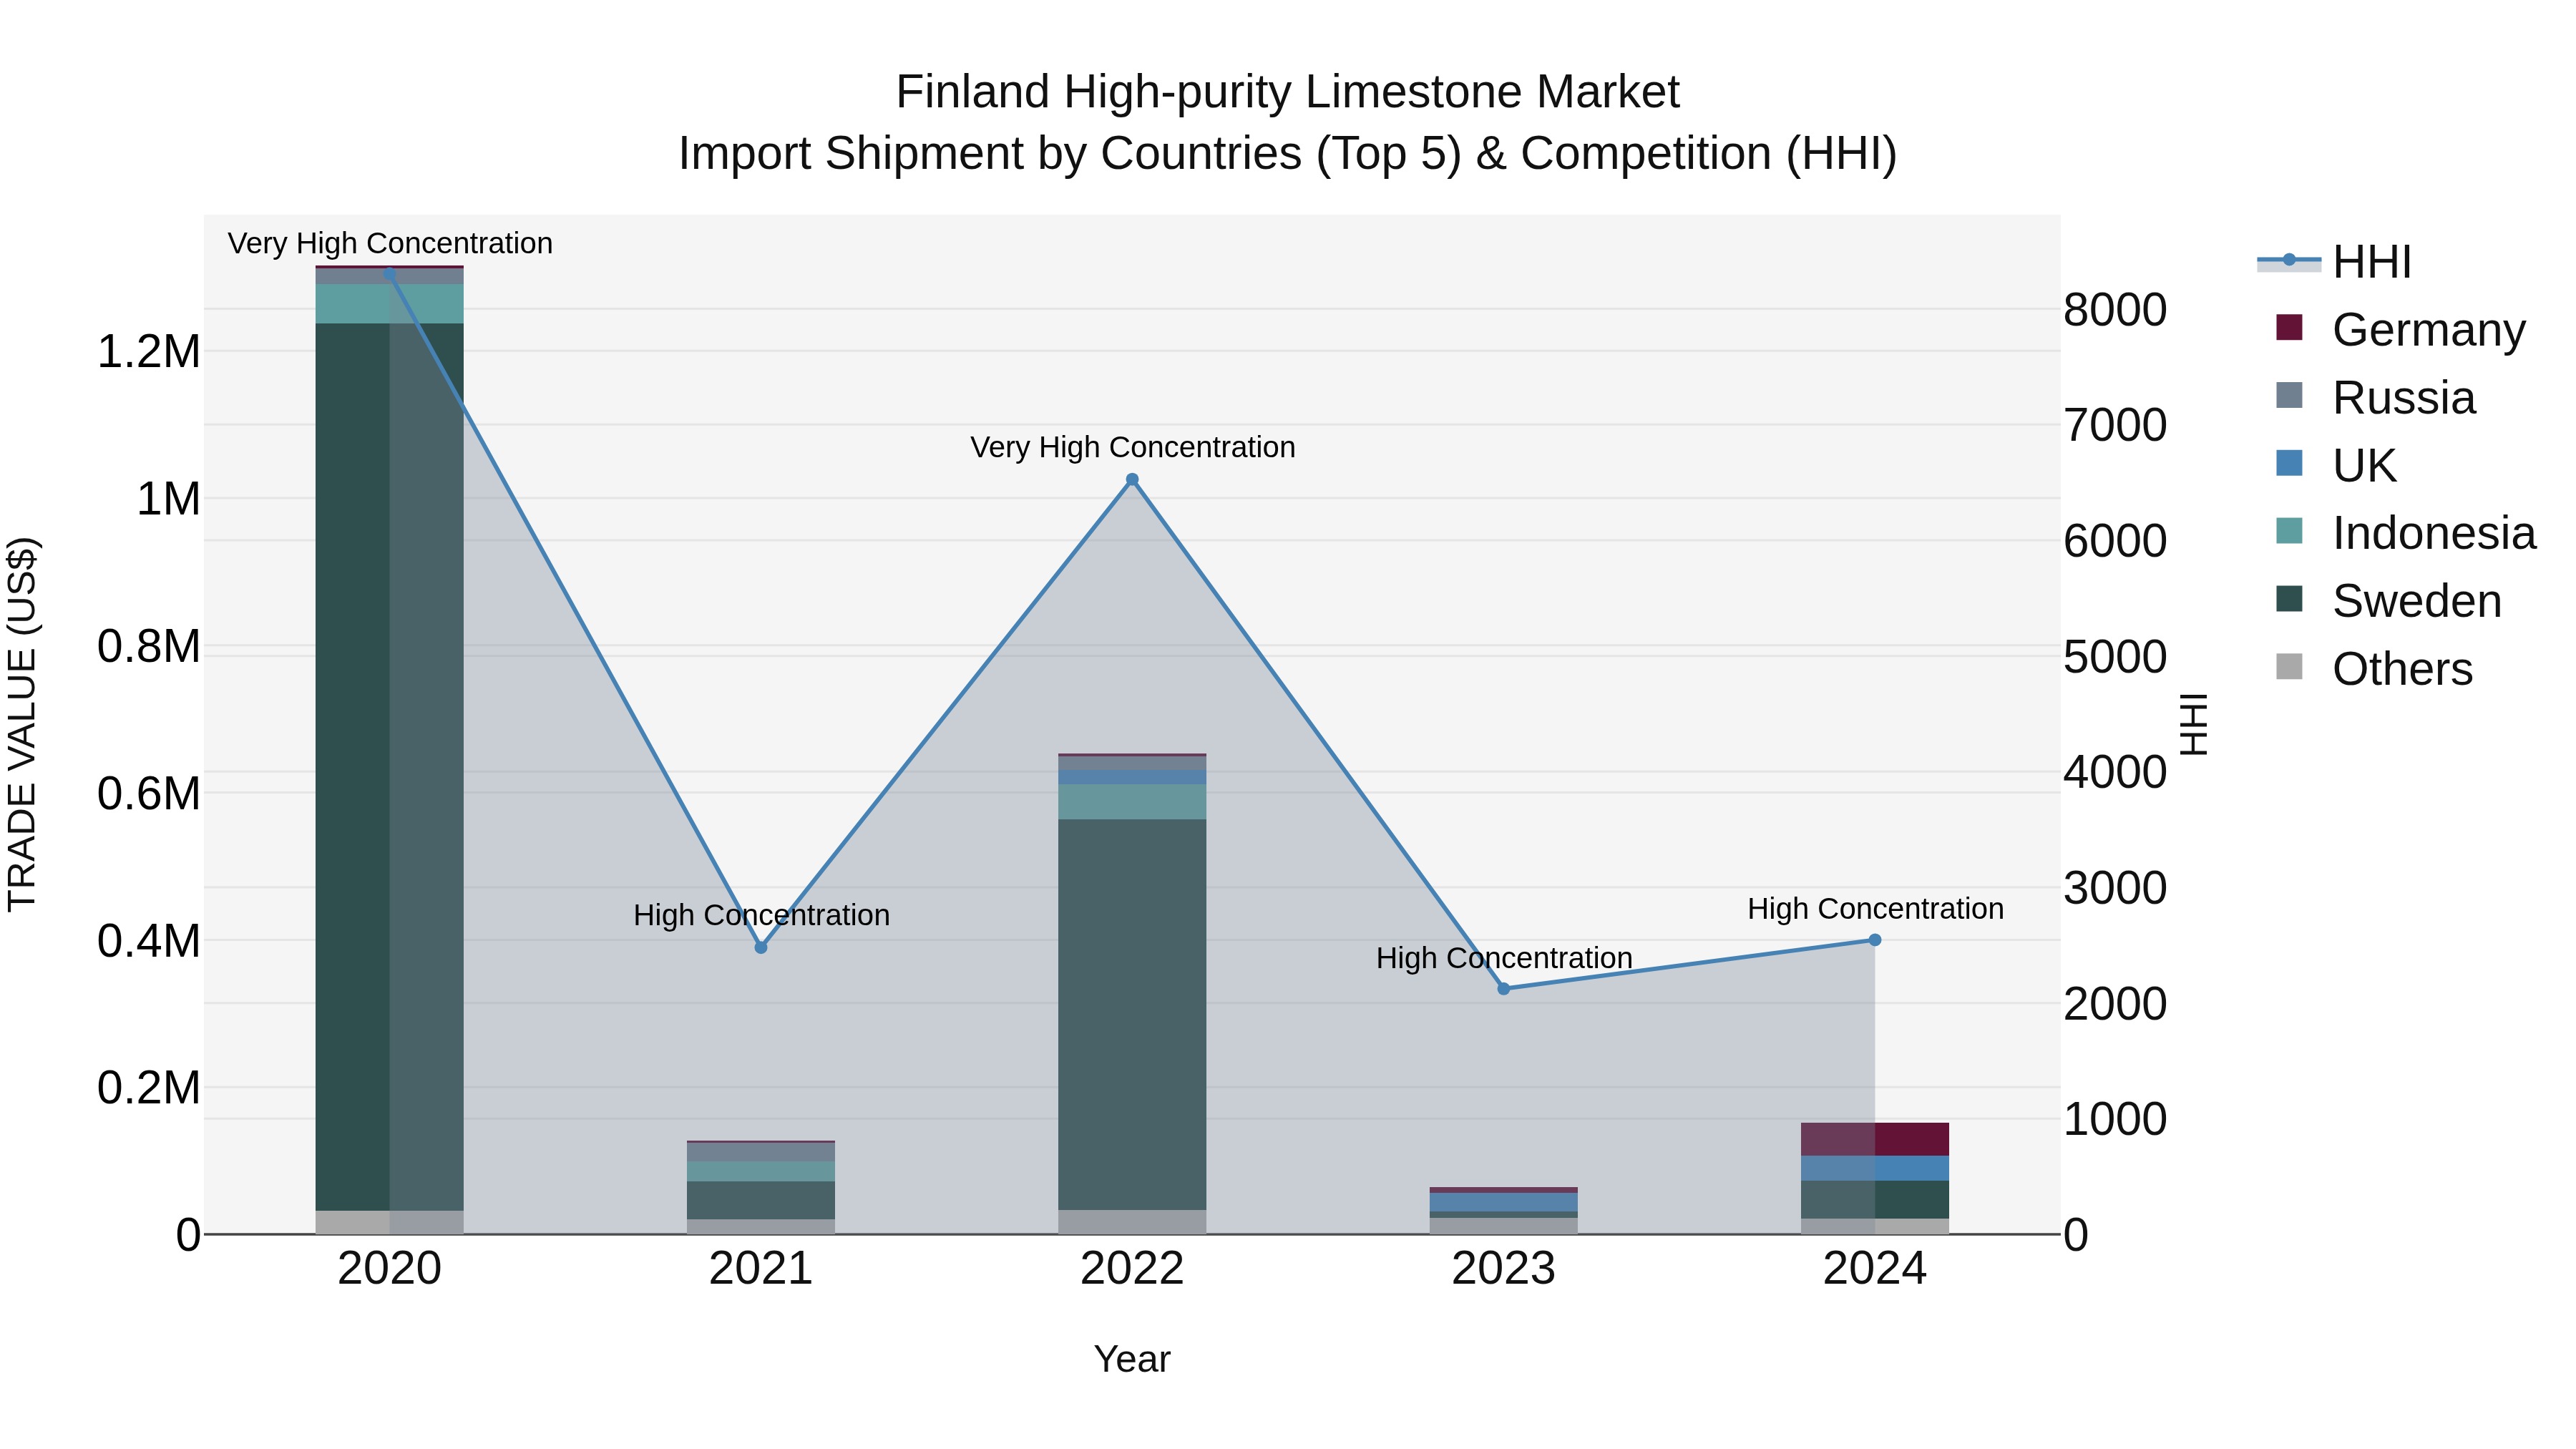Click the Indonesia teal color swatch
This screenshot has height=1449, width=2576.
point(2289,531)
